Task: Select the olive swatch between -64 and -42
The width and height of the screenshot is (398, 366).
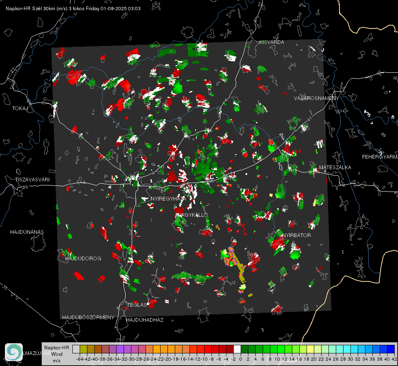Action: [83, 349]
